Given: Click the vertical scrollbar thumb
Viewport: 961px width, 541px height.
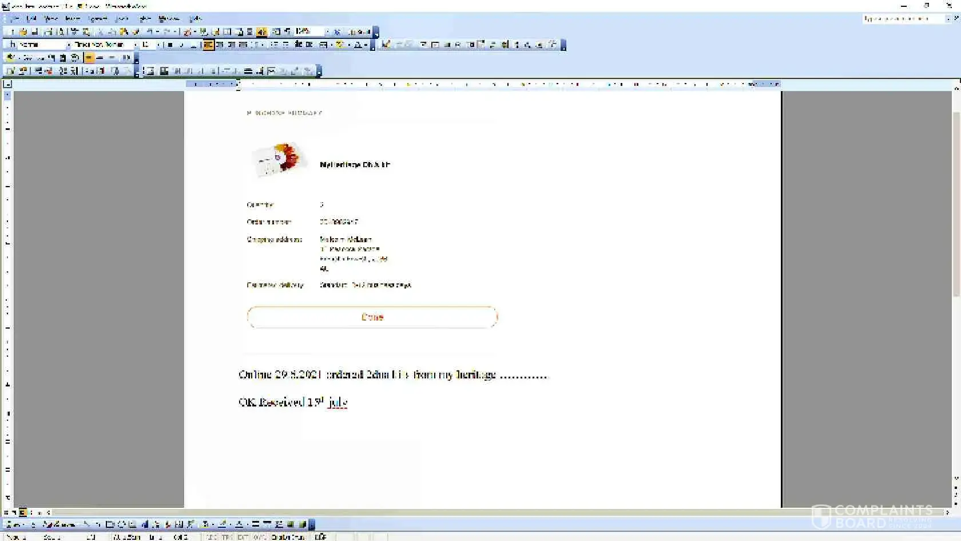Looking at the screenshot, I should click(x=956, y=203).
